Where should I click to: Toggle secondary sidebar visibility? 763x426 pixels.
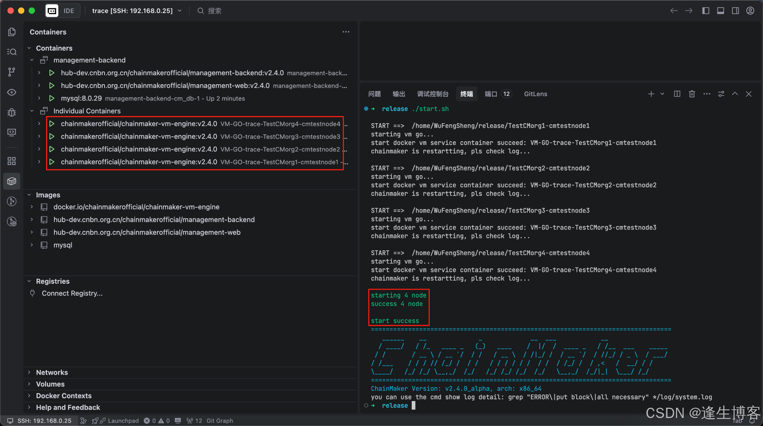[x=736, y=11]
